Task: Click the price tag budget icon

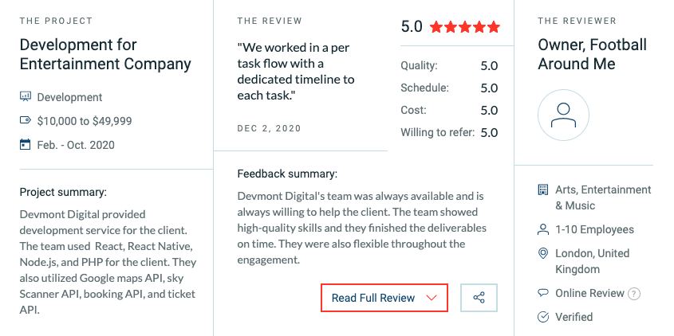Action: point(26,120)
